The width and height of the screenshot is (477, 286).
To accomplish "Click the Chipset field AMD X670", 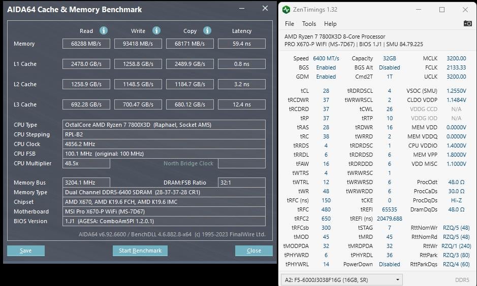I will (x=164, y=202).
